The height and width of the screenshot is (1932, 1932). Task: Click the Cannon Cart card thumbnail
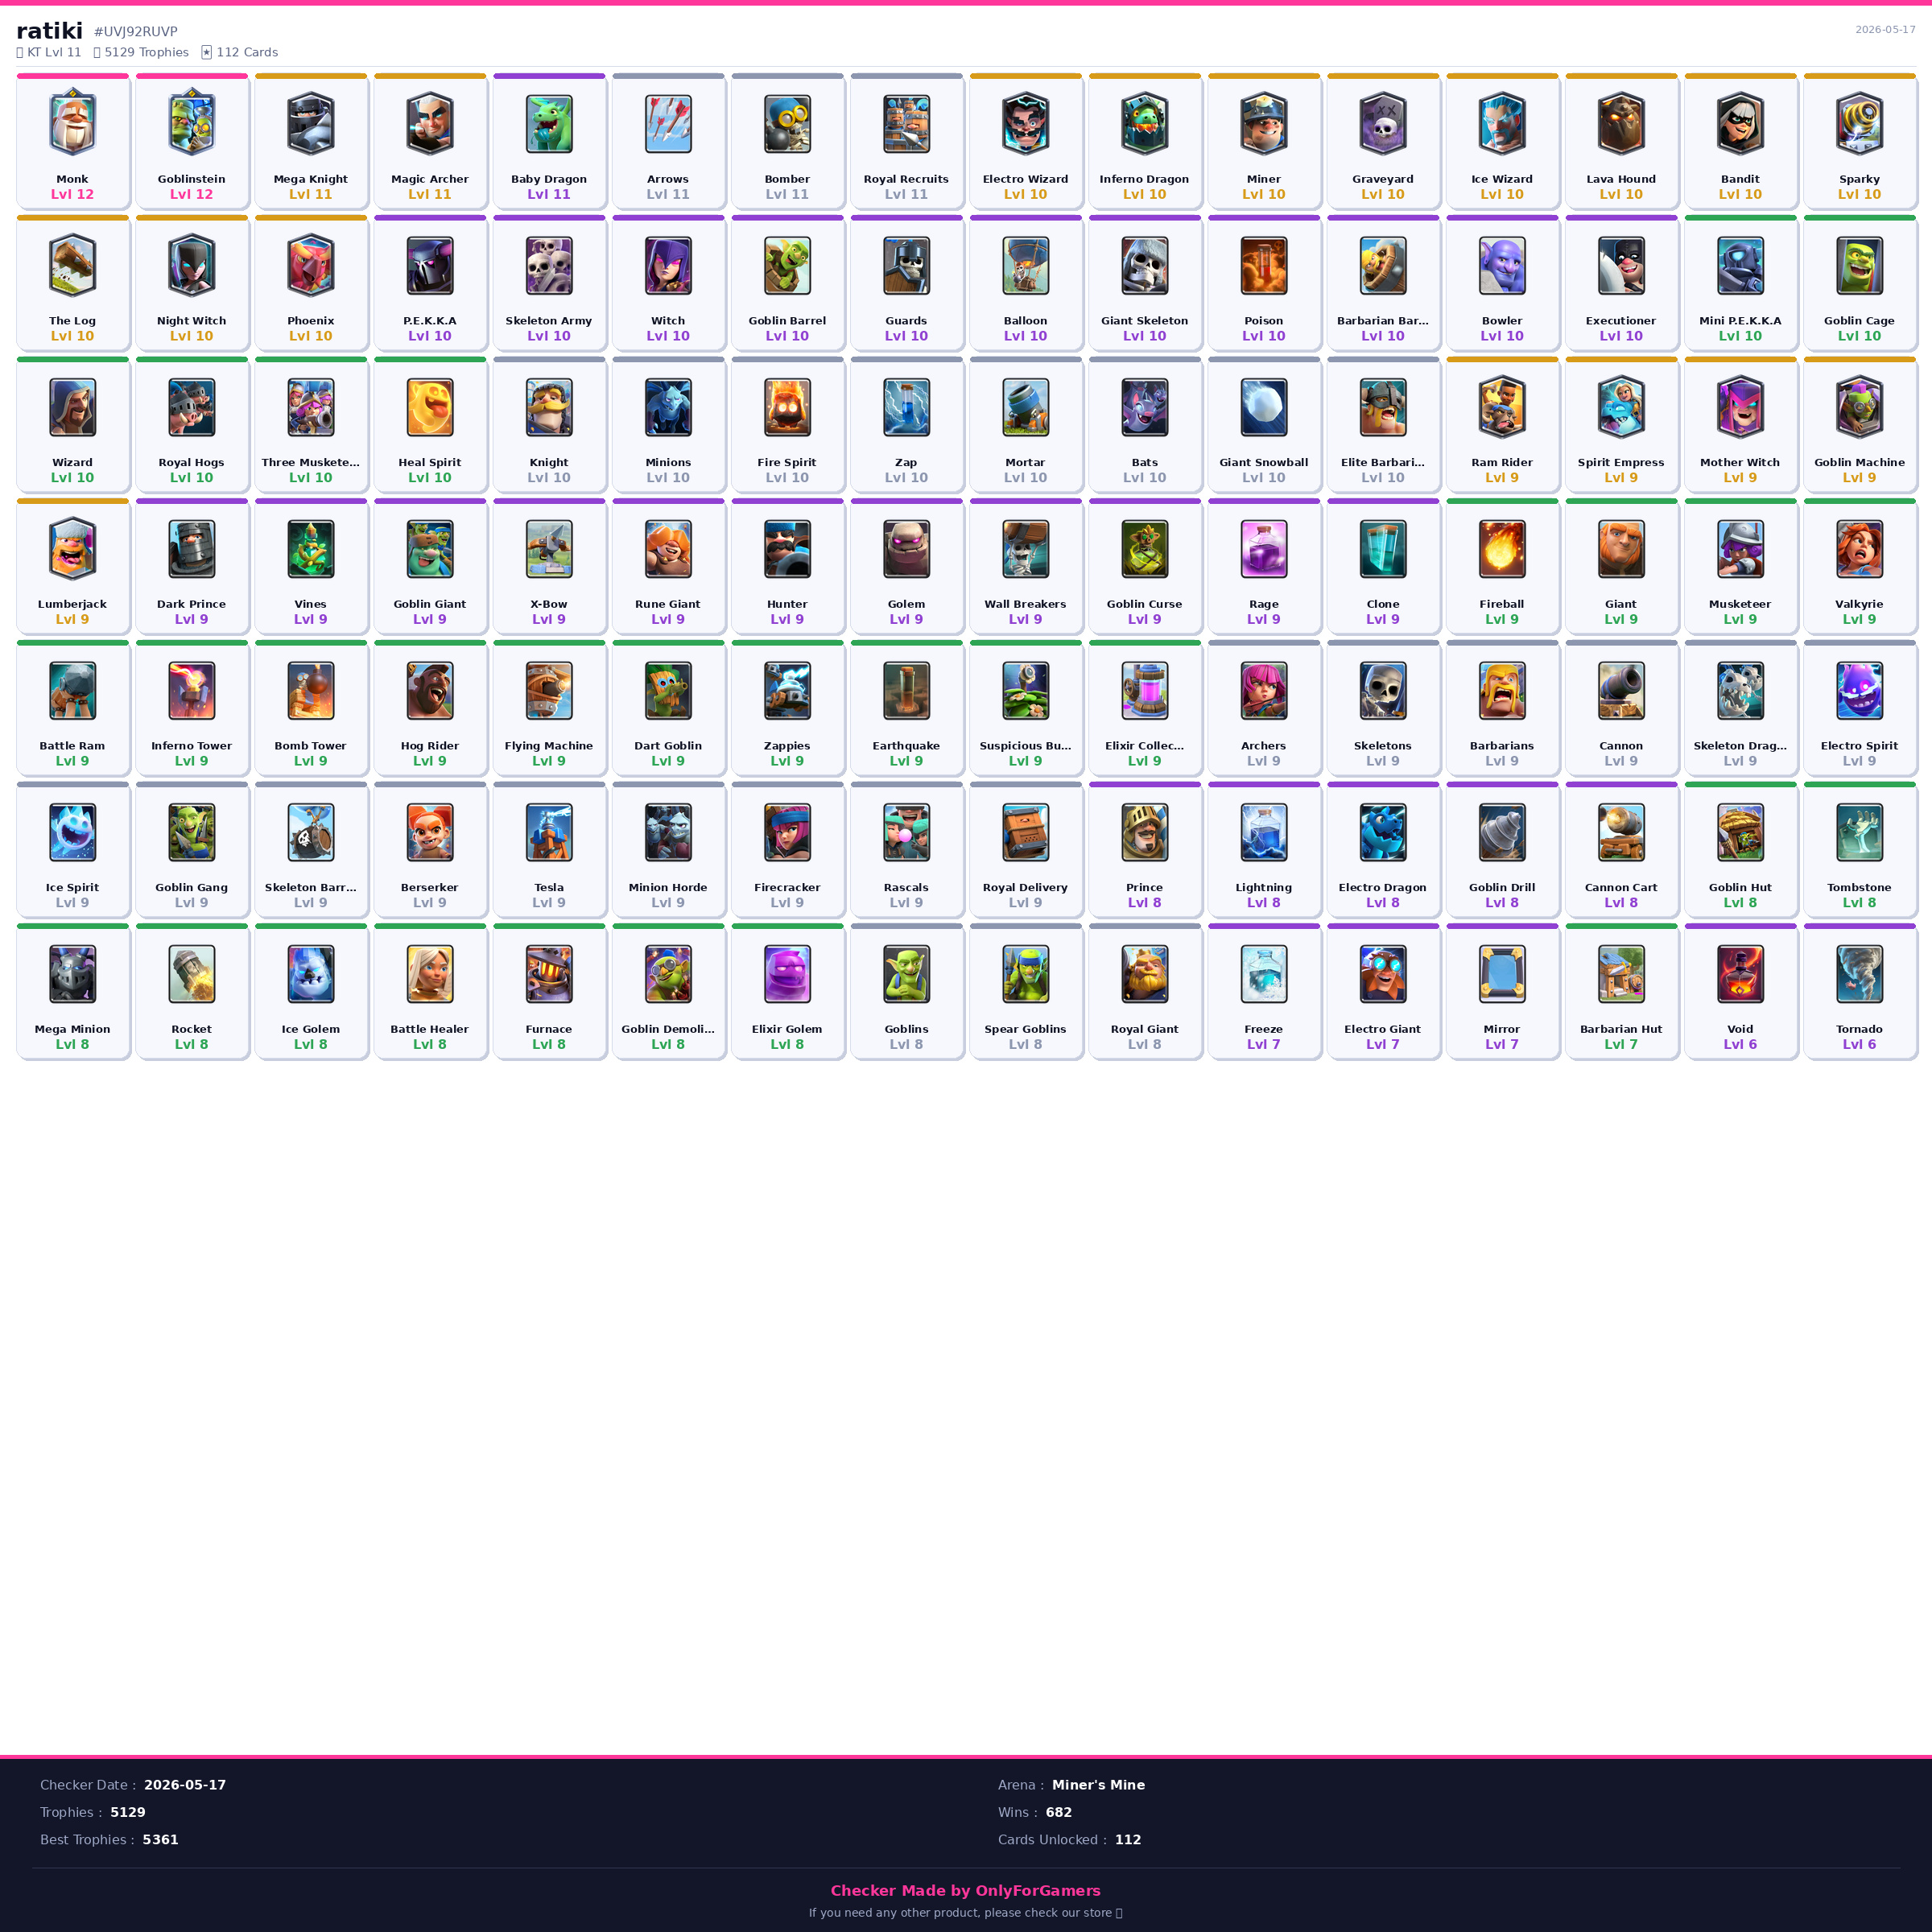tap(1621, 832)
